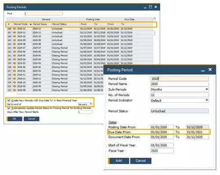Open link arrow for period 2019-10

tap(15, 36)
